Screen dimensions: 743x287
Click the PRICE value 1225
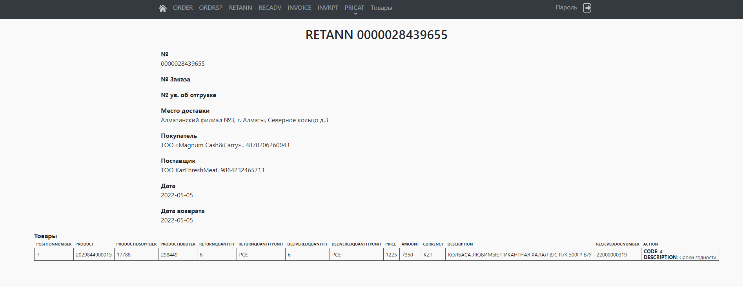pos(391,255)
